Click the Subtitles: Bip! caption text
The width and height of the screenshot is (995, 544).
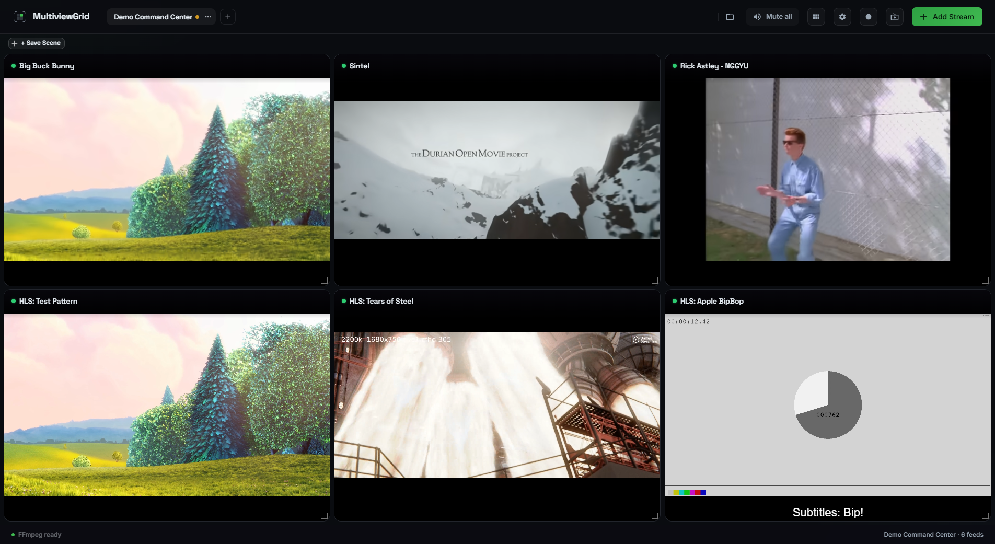(x=828, y=512)
